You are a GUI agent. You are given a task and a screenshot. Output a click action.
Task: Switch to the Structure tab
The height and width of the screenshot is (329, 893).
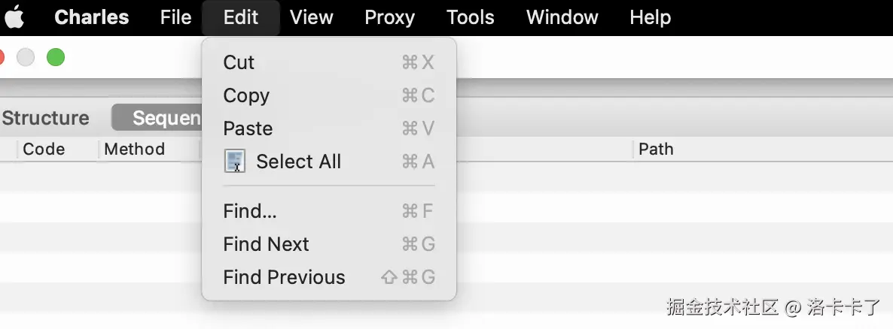46,118
